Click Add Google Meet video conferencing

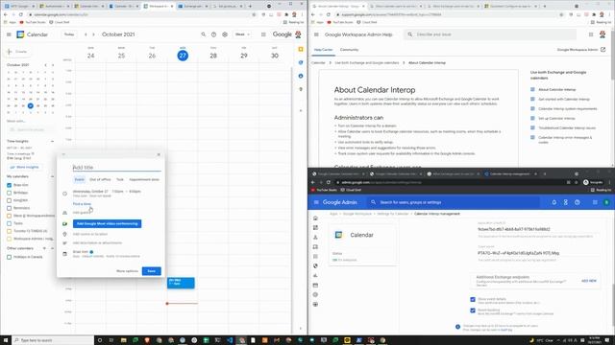coord(107,223)
